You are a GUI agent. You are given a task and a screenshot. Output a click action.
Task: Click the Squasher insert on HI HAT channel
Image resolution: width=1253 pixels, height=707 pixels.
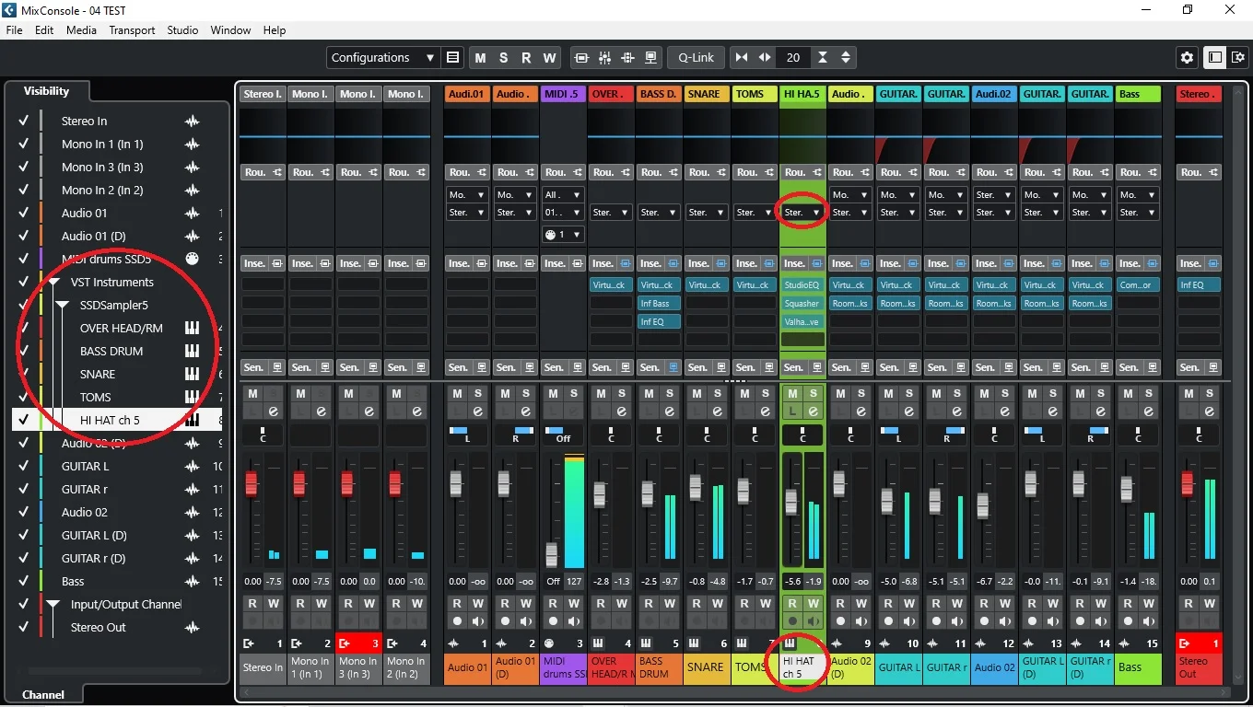pyautogui.click(x=802, y=304)
